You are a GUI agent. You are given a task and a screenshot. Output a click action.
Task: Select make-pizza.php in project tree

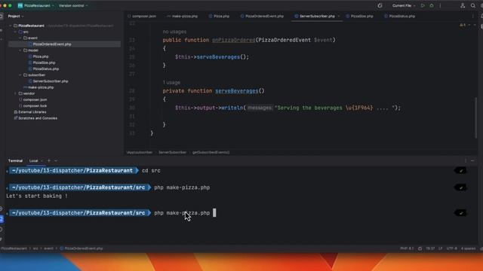coord(40,87)
